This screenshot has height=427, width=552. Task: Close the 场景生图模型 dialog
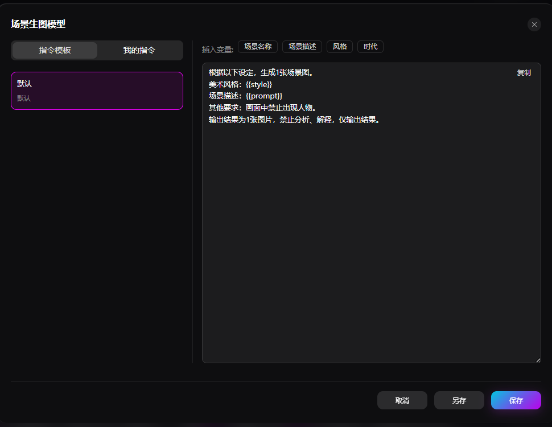pos(534,24)
